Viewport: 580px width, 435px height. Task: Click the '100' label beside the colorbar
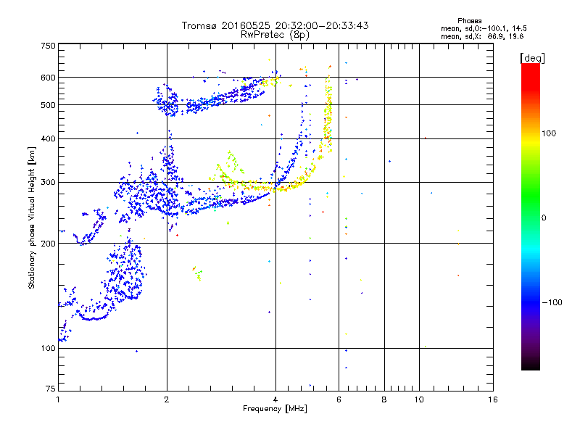click(549, 133)
